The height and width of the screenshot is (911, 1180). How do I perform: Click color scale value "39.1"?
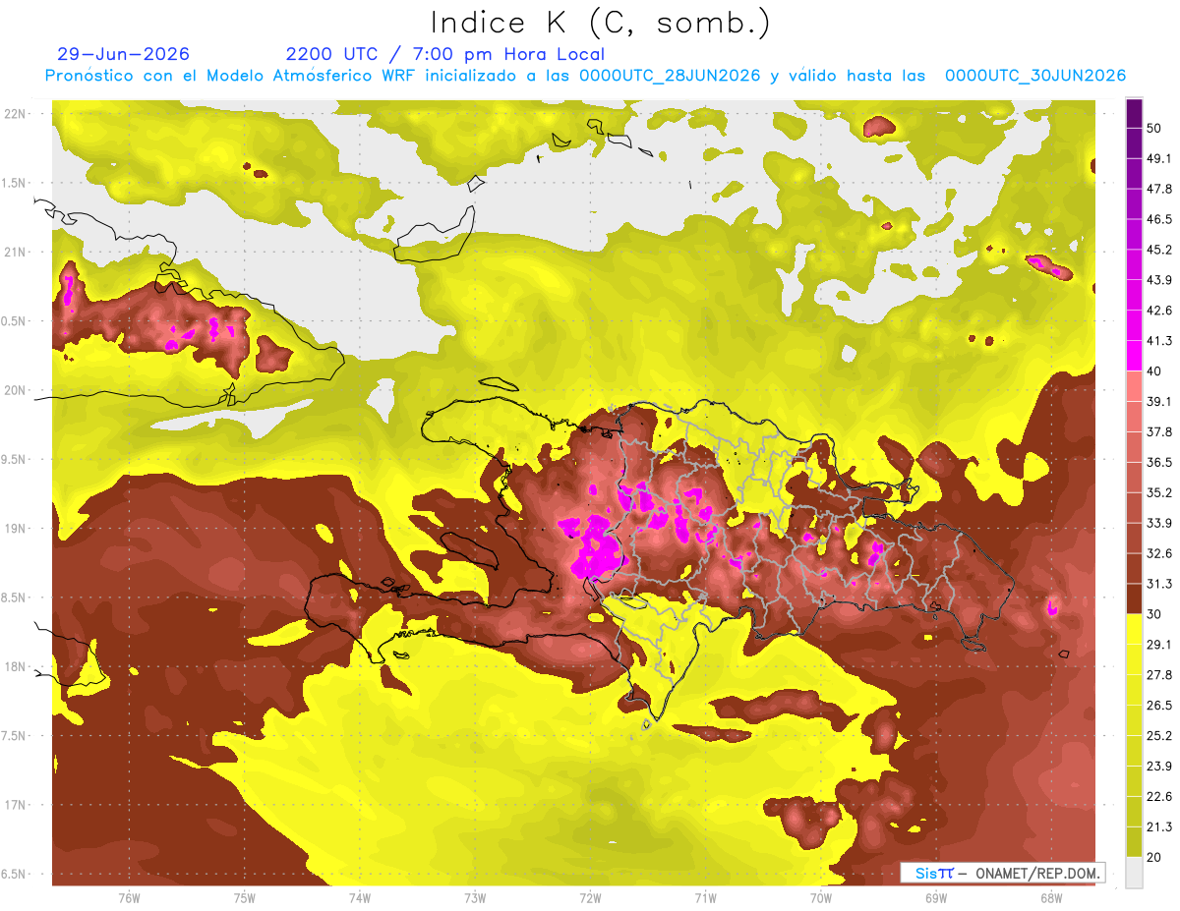1158,401
